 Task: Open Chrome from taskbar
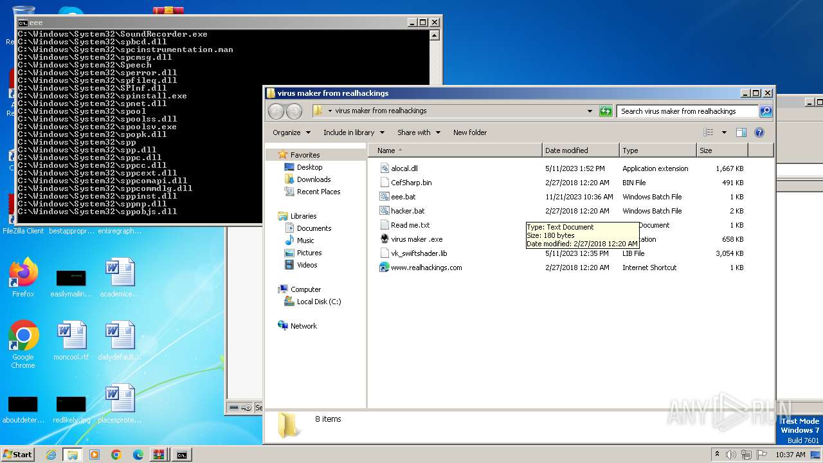coord(116,455)
